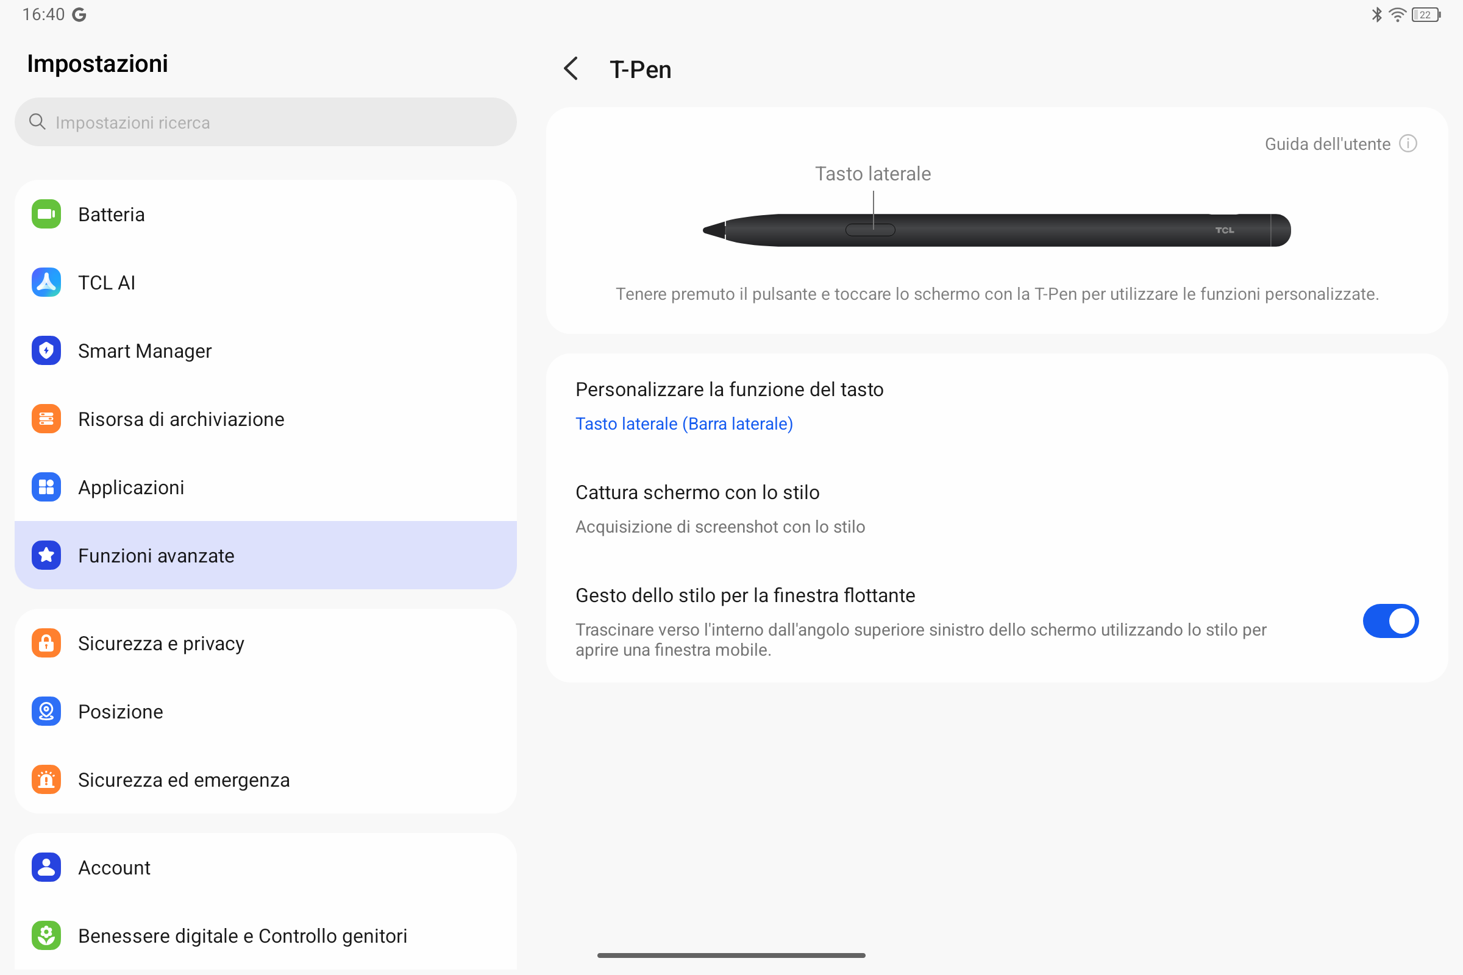Tap the Tenere premuto il pulsante instruction text
The width and height of the screenshot is (1463, 975).
click(x=997, y=294)
